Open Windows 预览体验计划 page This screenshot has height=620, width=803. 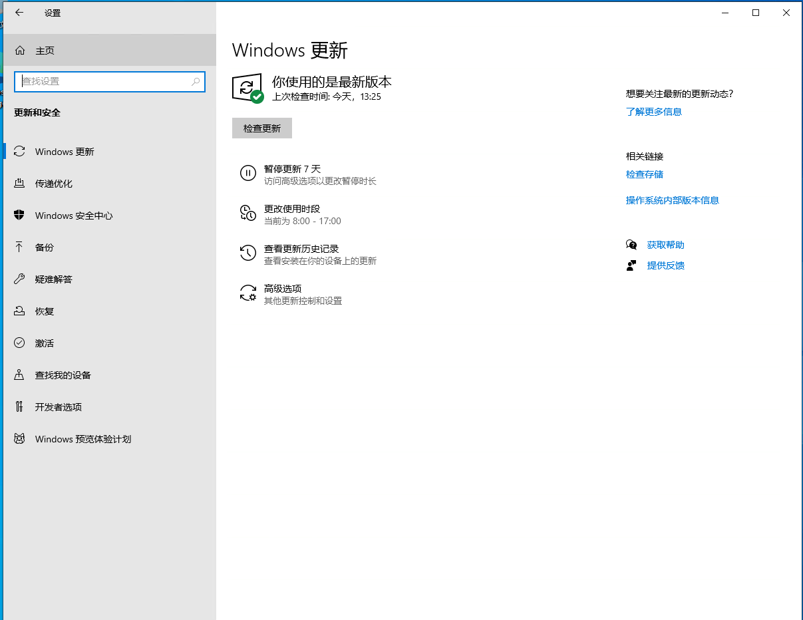click(110, 439)
